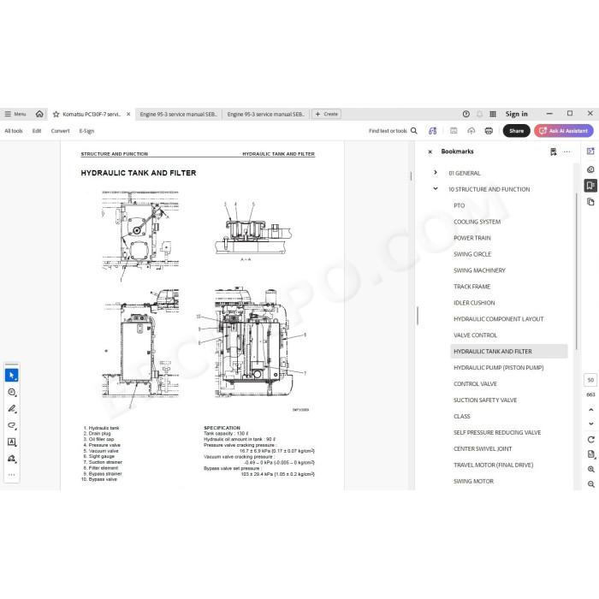Star the Komatsu PC130F-7 document tab

[56, 114]
